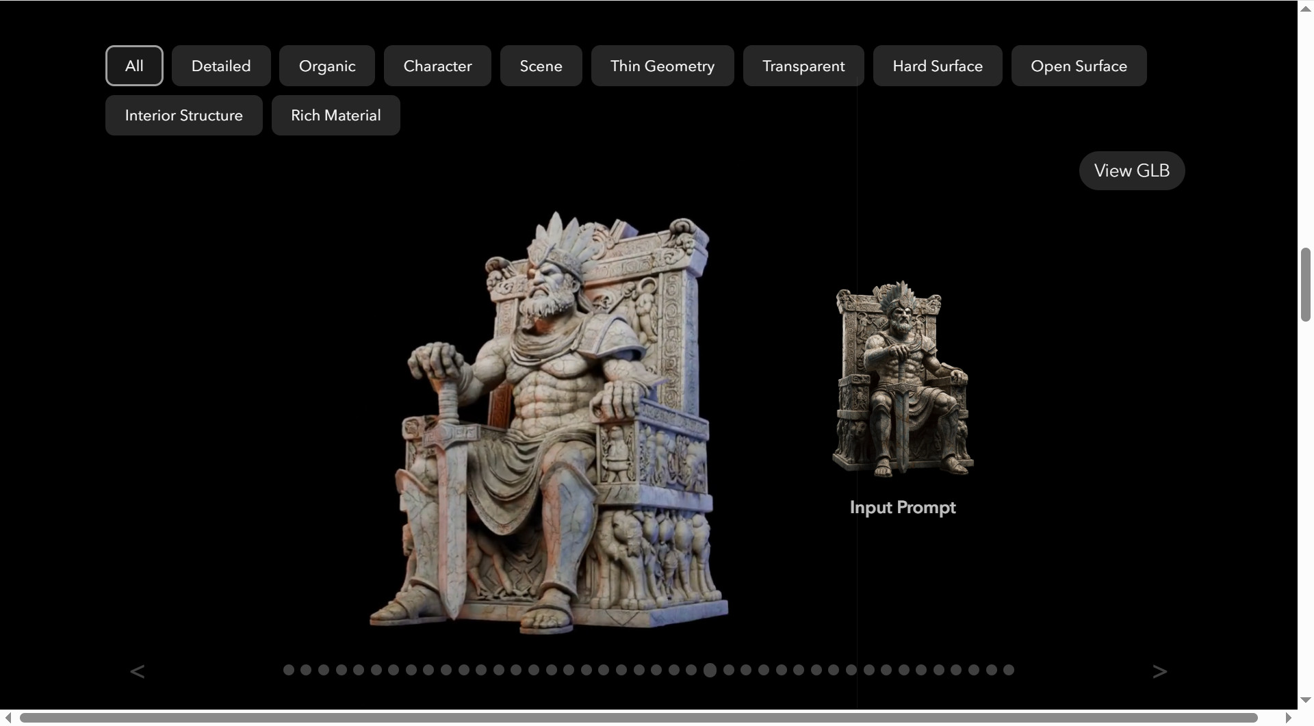The width and height of the screenshot is (1314, 726).
Task: Filter by Thin Geometry
Action: (662, 66)
